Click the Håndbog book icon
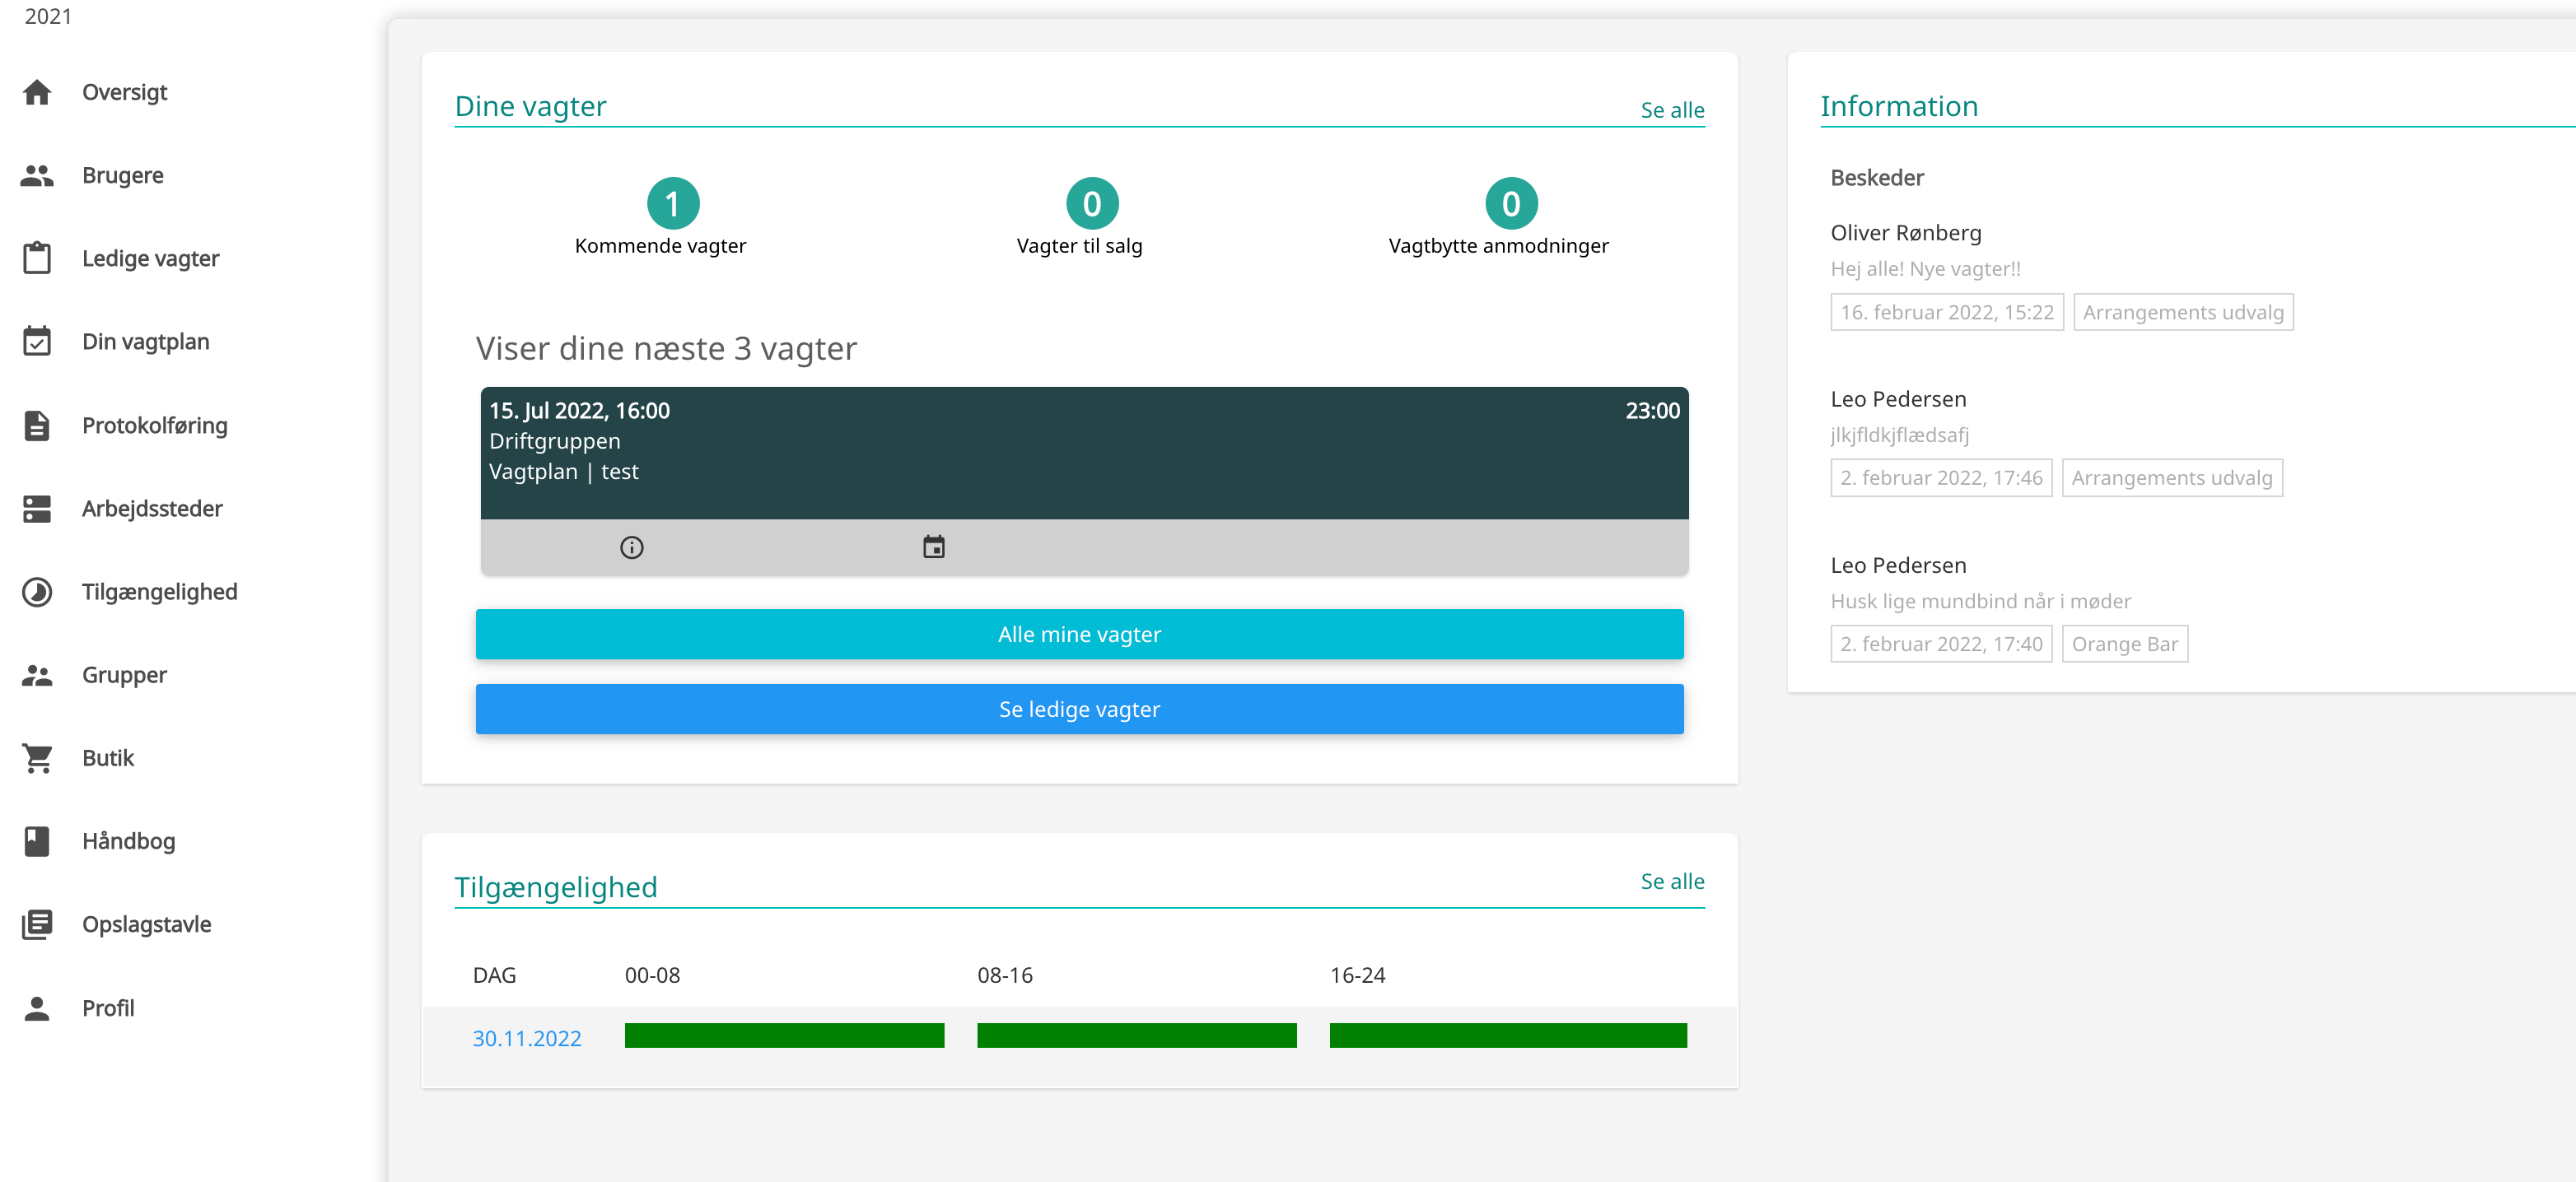This screenshot has height=1182, width=2576. [x=37, y=841]
